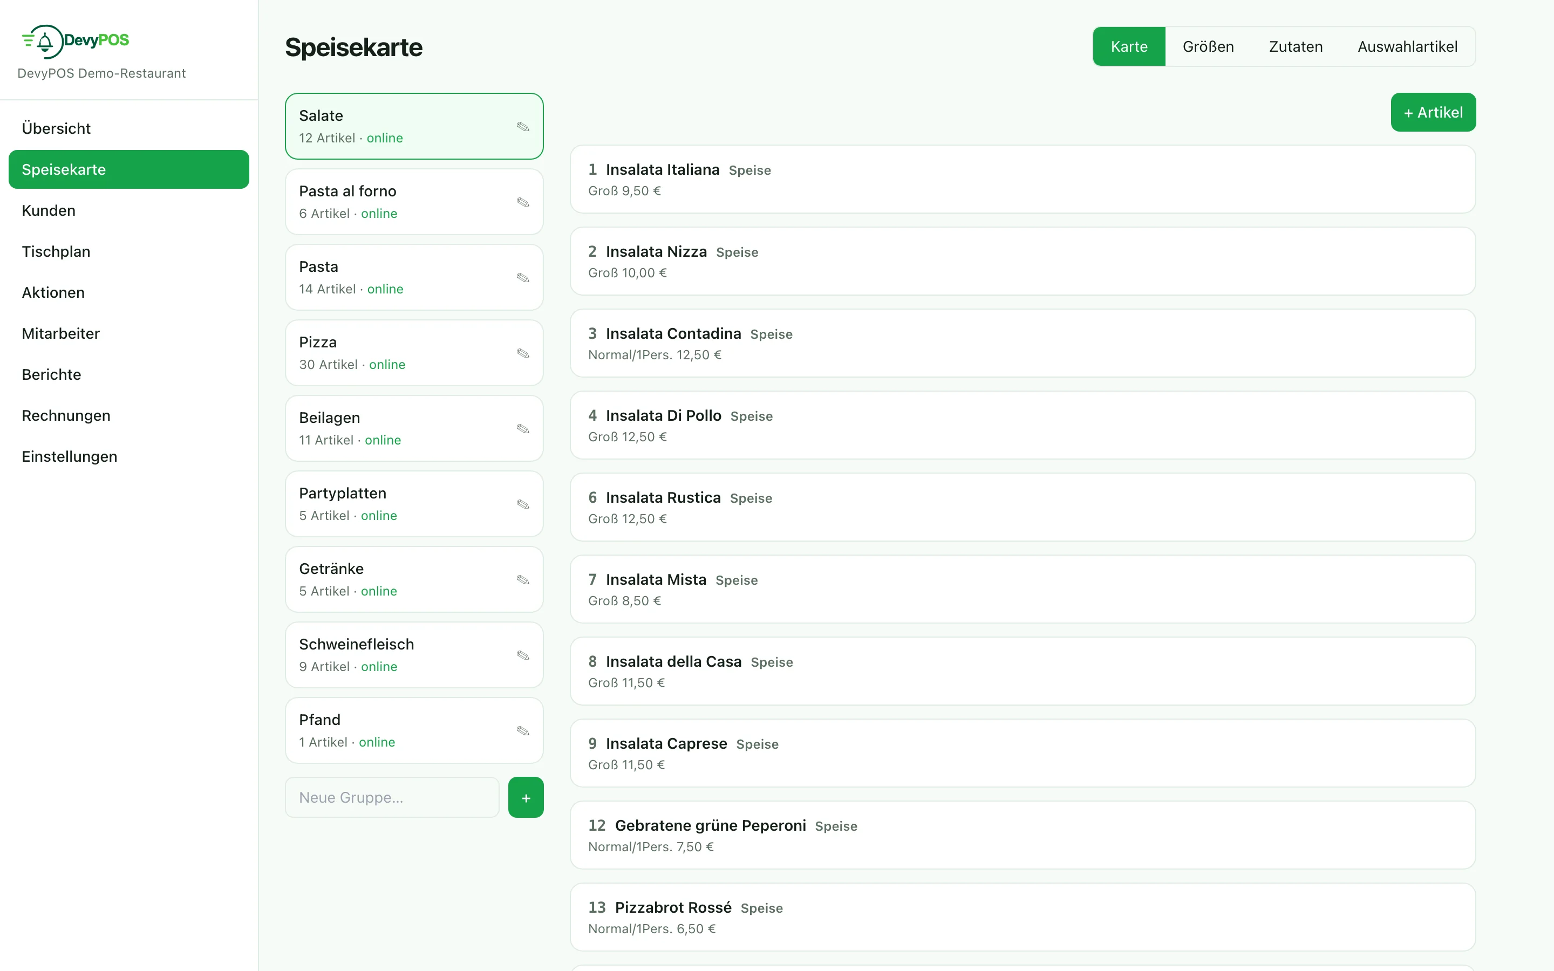Click the DevyPOS bell logo
Image resolution: width=1554 pixels, height=971 pixels.
point(75,41)
